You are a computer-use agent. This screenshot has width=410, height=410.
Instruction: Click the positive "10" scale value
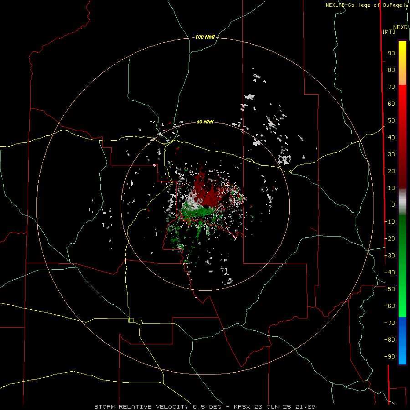[391, 188]
